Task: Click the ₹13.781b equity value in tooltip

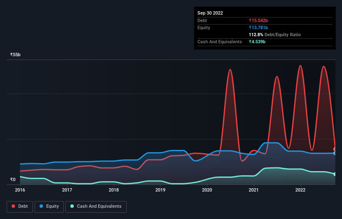Action: click(258, 27)
